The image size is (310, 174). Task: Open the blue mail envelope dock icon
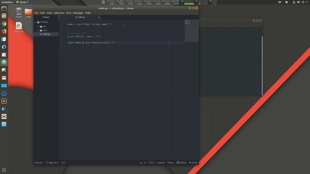tap(4, 86)
